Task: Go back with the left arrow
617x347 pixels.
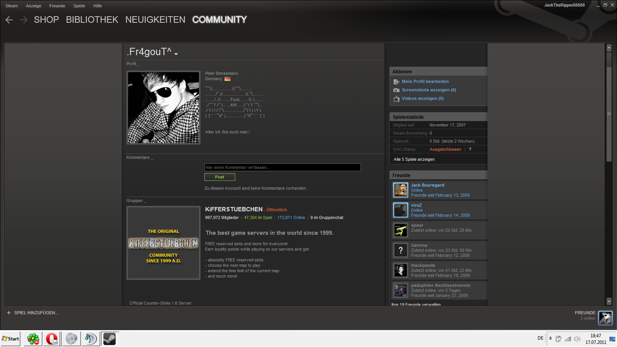Action: (x=9, y=20)
